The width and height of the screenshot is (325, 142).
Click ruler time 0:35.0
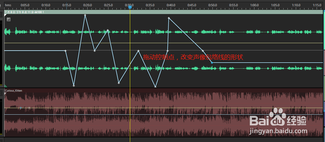coord(150,5)
